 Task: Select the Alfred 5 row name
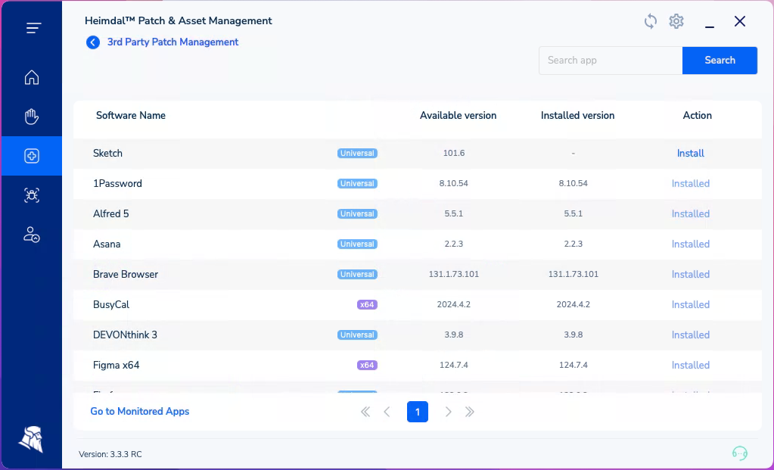(111, 213)
